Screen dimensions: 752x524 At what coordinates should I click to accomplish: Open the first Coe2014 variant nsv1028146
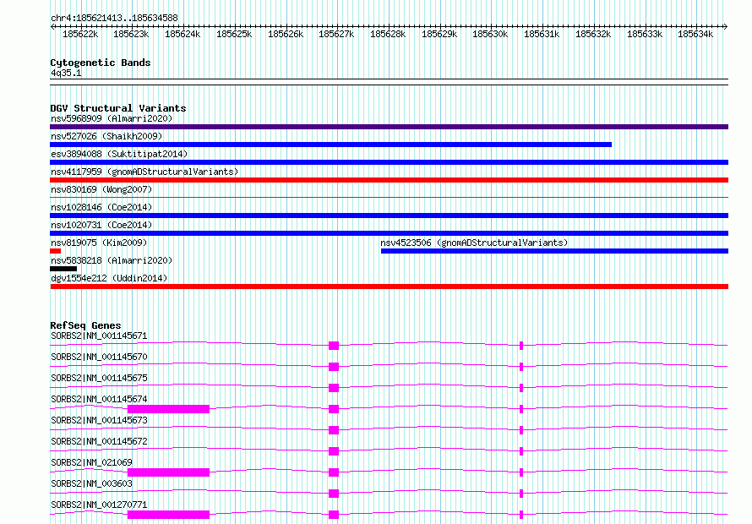[101, 207]
